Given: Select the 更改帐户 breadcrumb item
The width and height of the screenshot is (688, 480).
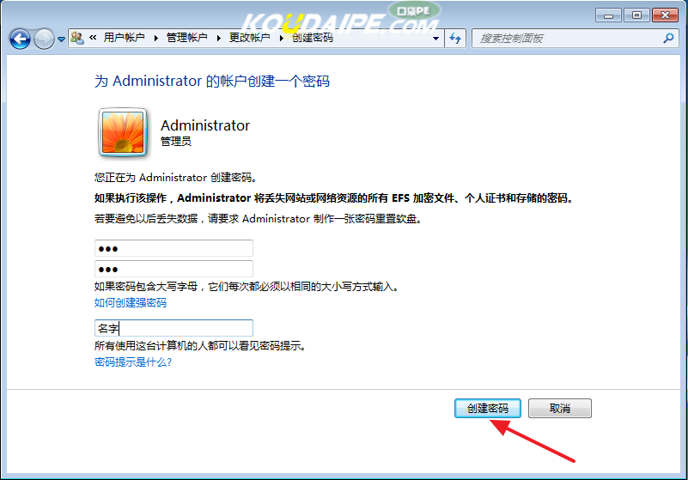Looking at the screenshot, I should [249, 38].
